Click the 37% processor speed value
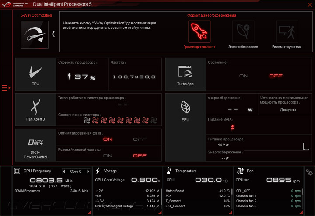Screen dimensions: 315x216 81,77
